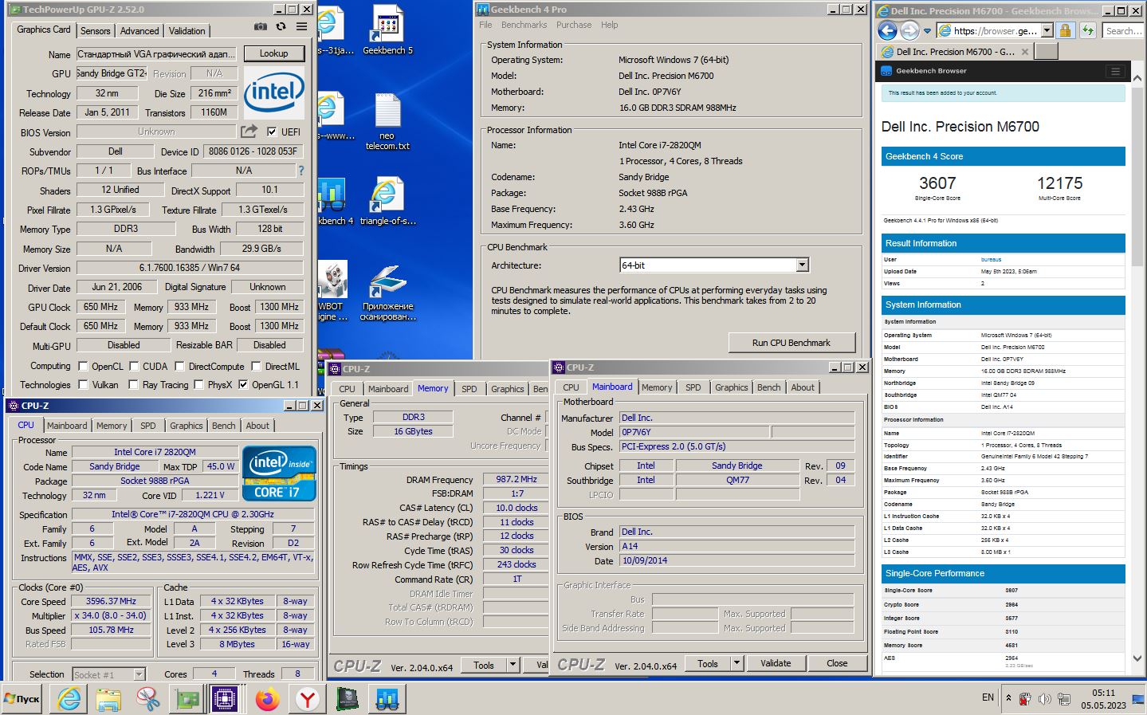The height and width of the screenshot is (715, 1147).
Task: Open the new tab button in IE
Action: tap(1046, 51)
